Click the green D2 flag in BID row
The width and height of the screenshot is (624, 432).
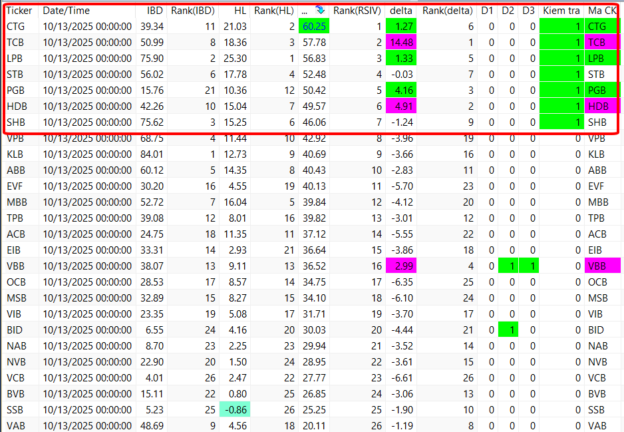508,329
